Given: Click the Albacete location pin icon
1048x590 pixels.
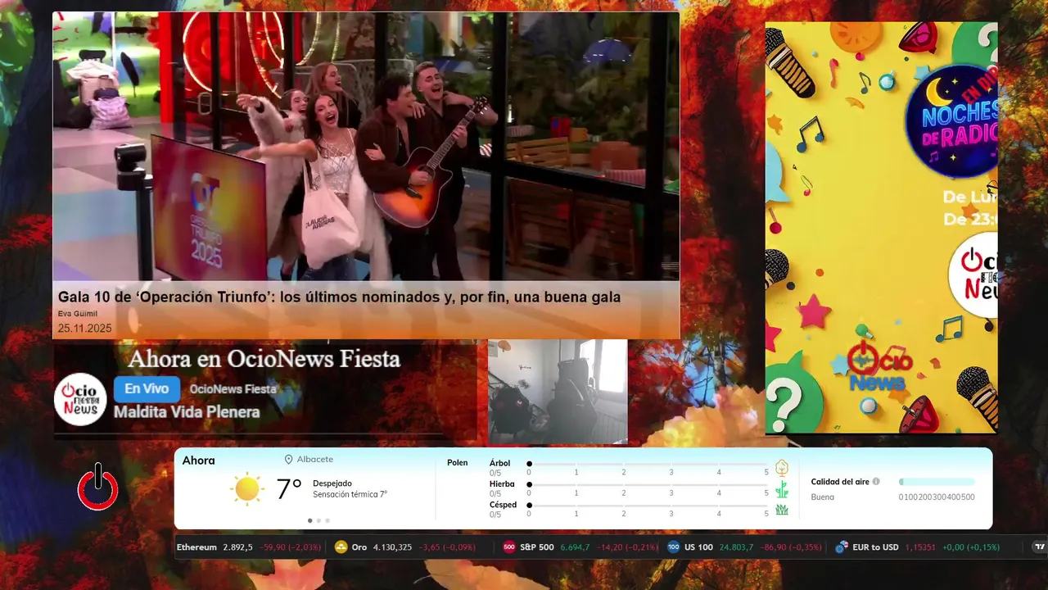Looking at the screenshot, I should click(288, 460).
